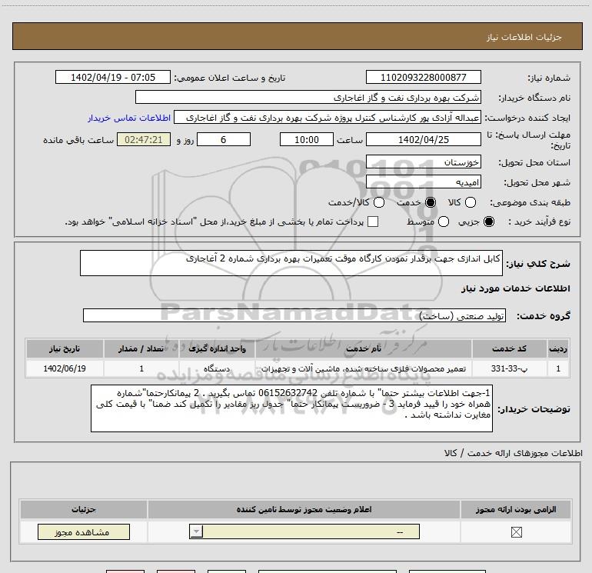Click the announcement date field 1402/04/19 - 07:05
This screenshot has width=592, height=573.
point(113,77)
